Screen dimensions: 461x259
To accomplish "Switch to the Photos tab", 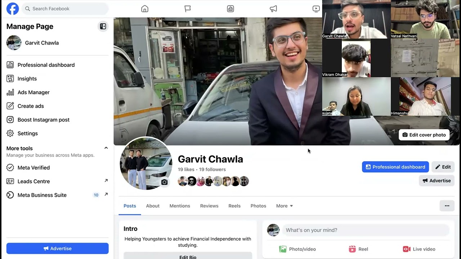I will tap(258, 206).
